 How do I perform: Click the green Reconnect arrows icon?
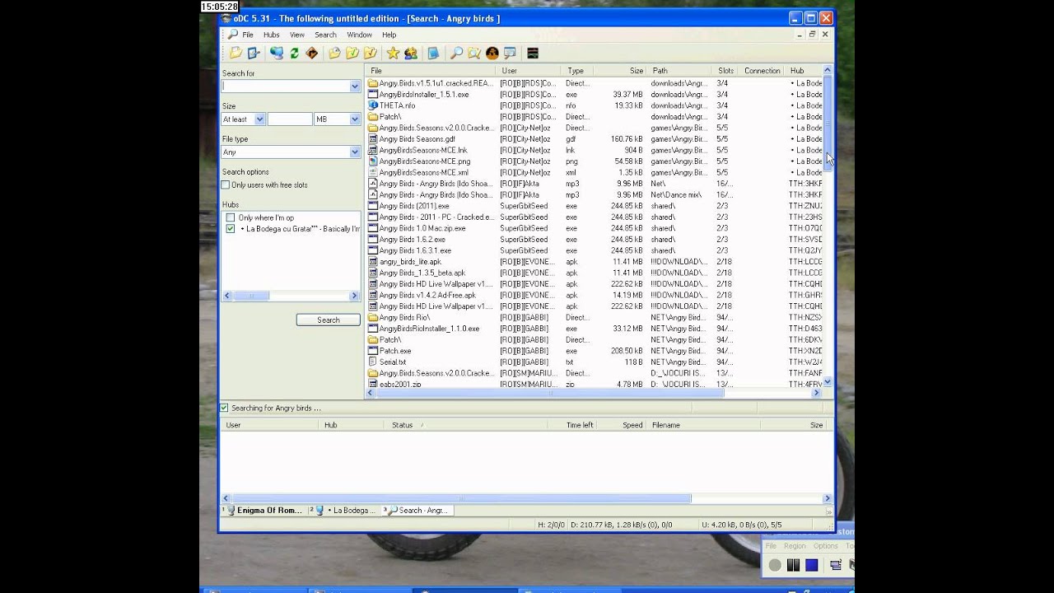point(294,53)
